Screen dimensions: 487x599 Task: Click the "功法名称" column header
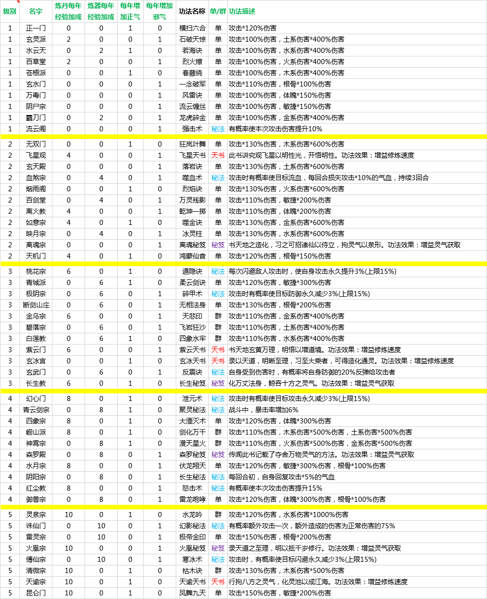[x=192, y=12]
